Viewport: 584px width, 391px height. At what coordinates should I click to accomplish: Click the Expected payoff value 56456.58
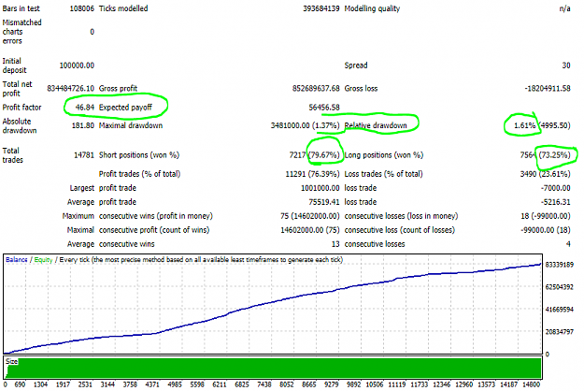tap(324, 108)
